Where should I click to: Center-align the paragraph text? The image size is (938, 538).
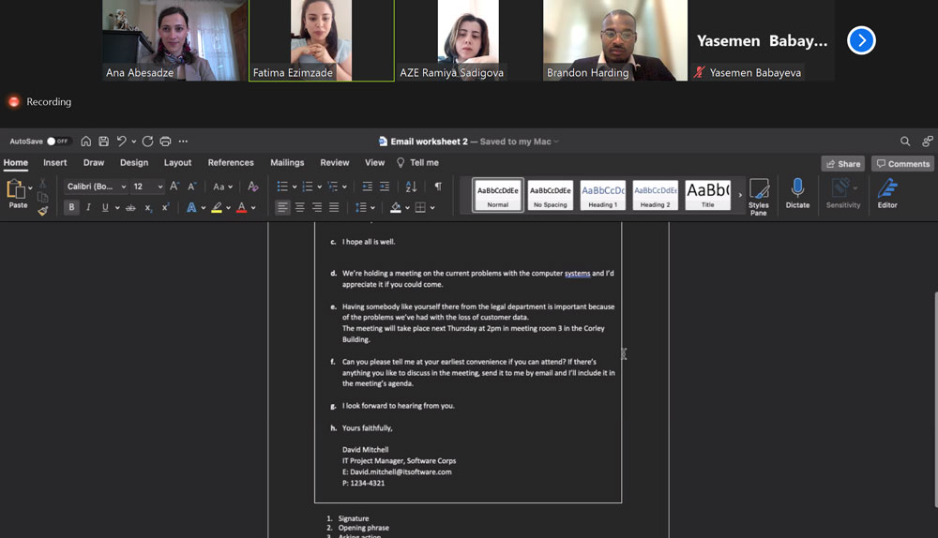[x=299, y=207]
